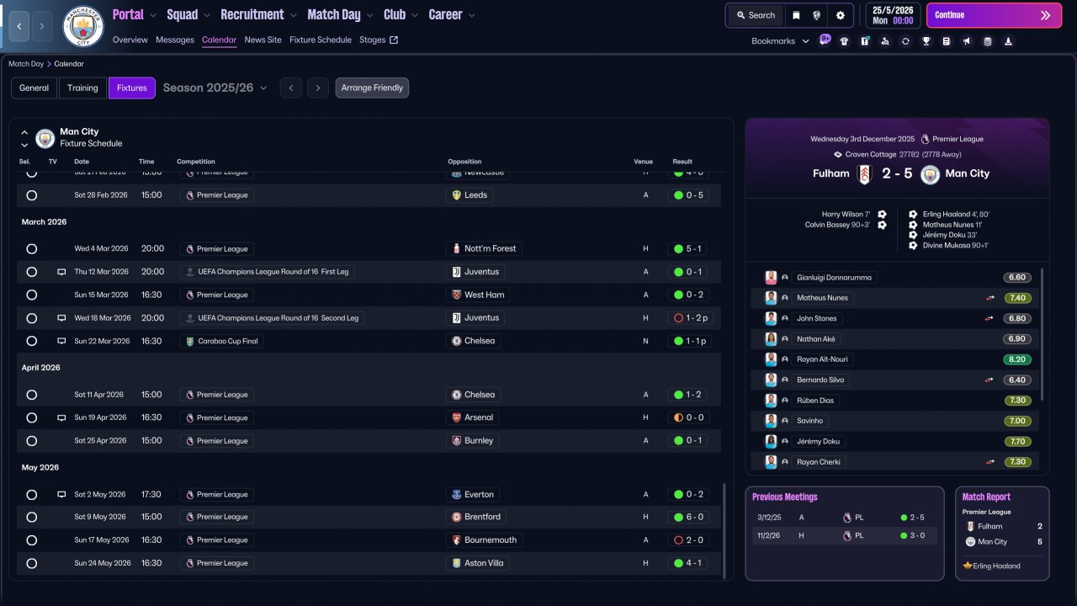
Task: Open settings gear icon in top bar
Action: point(840,15)
